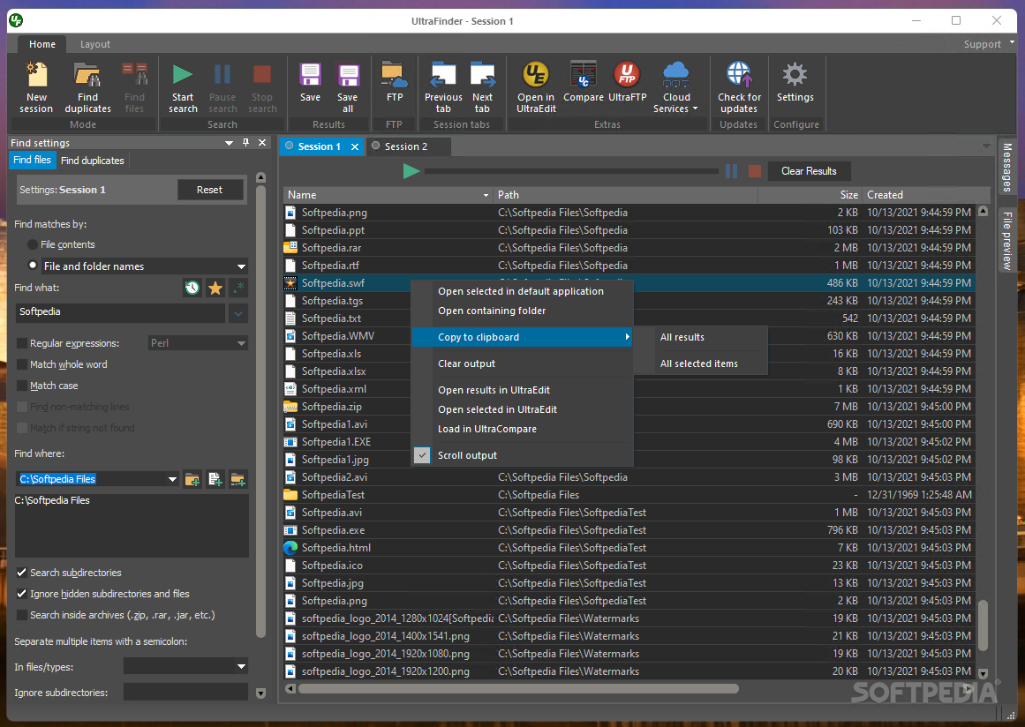Click the Start search ribbon button
The width and height of the screenshot is (1025, 727).
(183, 87)
